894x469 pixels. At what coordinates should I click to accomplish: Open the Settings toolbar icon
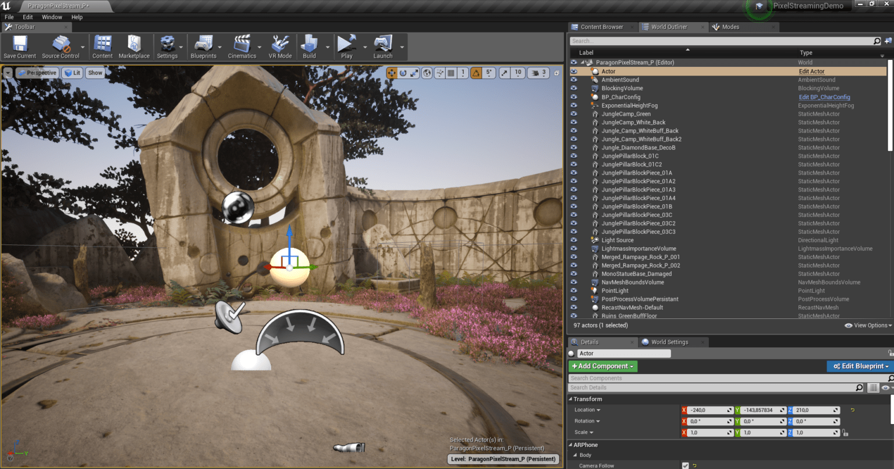point(167,47)
